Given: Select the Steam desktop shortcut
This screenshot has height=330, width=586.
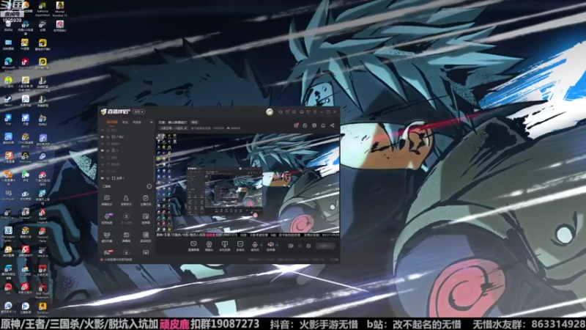Looking at the screenshot, I should [8, 100].
